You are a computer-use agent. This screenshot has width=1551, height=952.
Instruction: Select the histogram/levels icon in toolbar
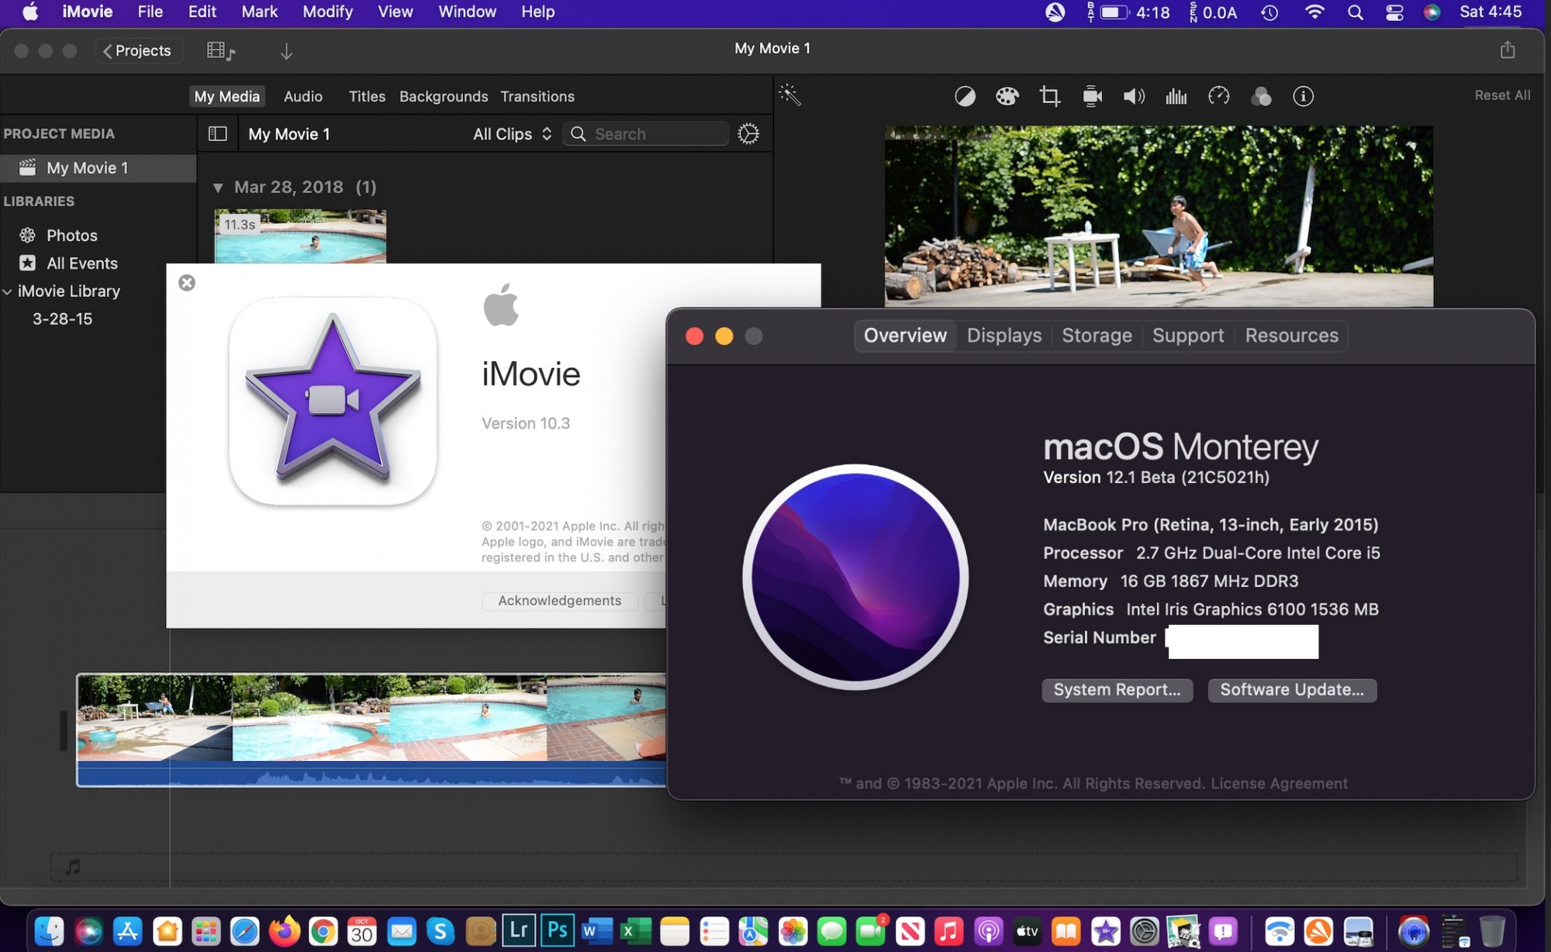pyautogui.click(x=1176, y=96)
